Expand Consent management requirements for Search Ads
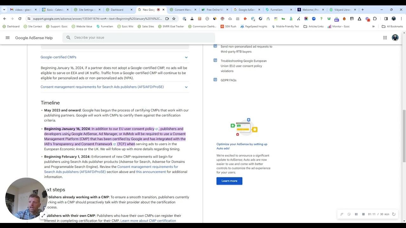The width and height of the screenshot is (406, 228). (115, 87)
